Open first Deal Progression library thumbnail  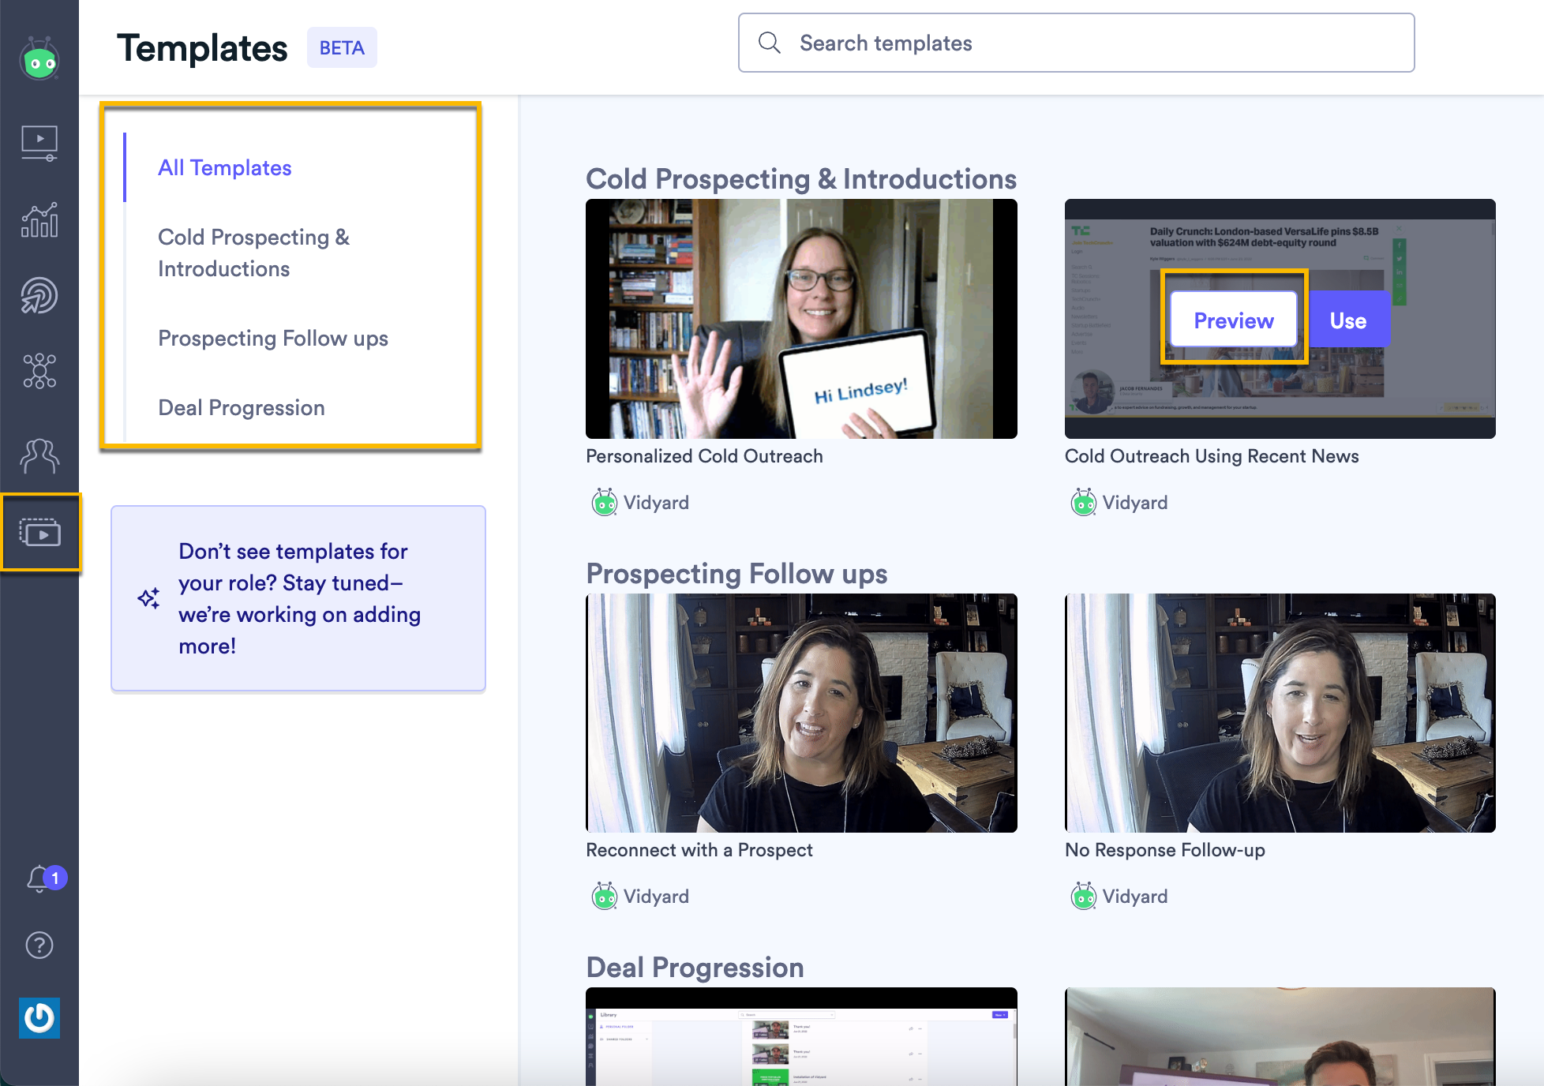pyautogui.click(x=801, y=1036)
